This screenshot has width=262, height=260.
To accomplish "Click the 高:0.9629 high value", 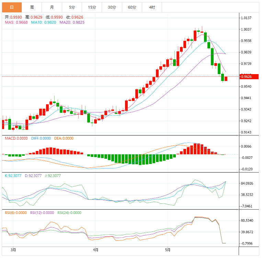I will pyautogui.click(x=34, y=17).
